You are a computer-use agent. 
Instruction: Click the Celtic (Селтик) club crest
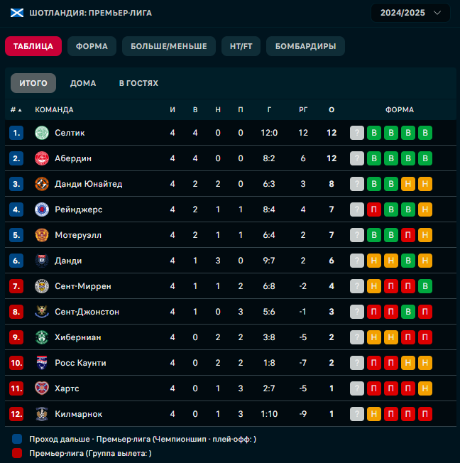42,133
